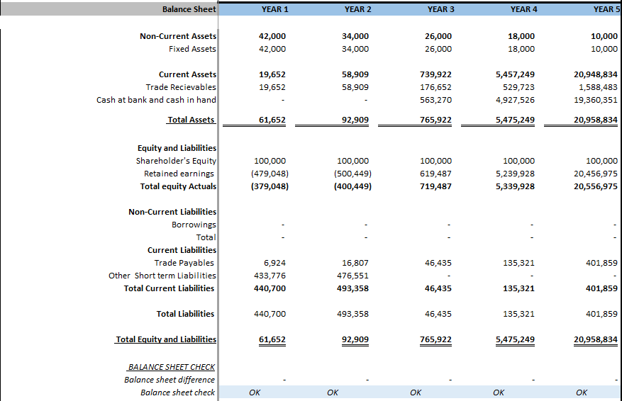The image size is (622, 401).
Task: Select Year 1 Non-Current Assets value 42,000 in bold
Action: pos(272,36)
